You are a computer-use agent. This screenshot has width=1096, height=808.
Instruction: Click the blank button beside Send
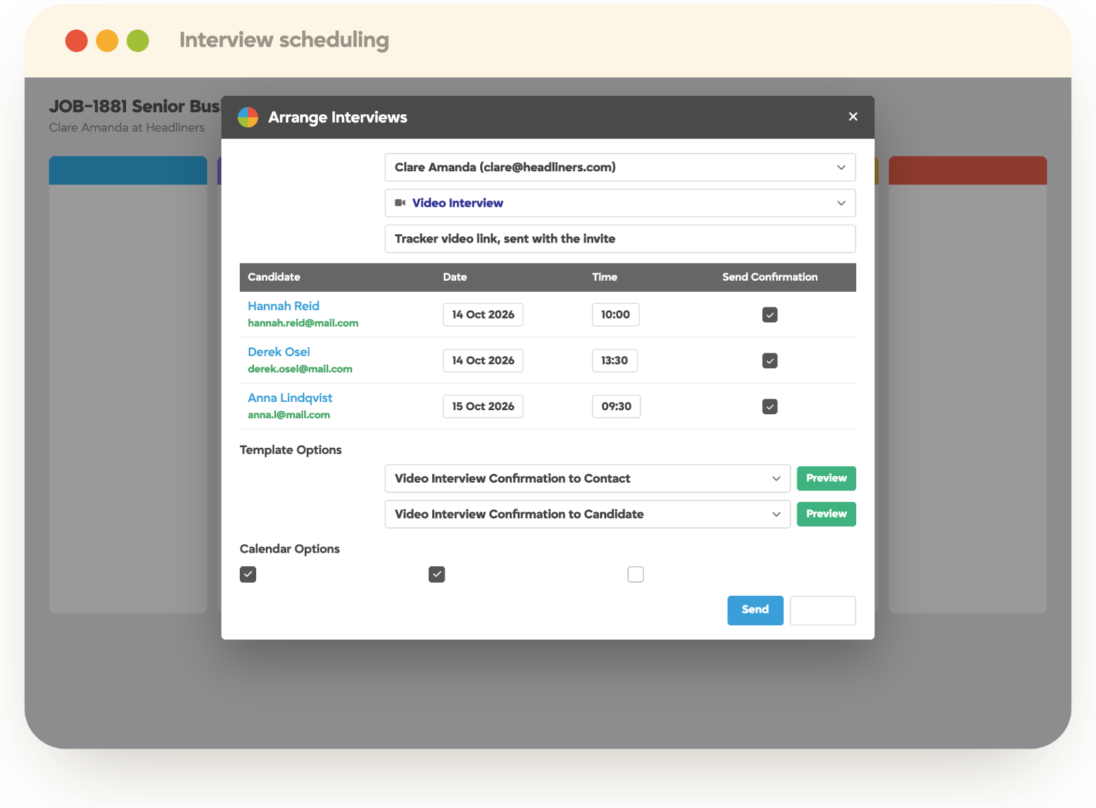pos(823,610)
